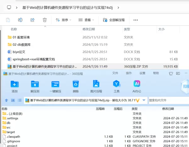Expand the archive path dropdown arrow
The height and width of the screenshot is (147, 189).
144,100
